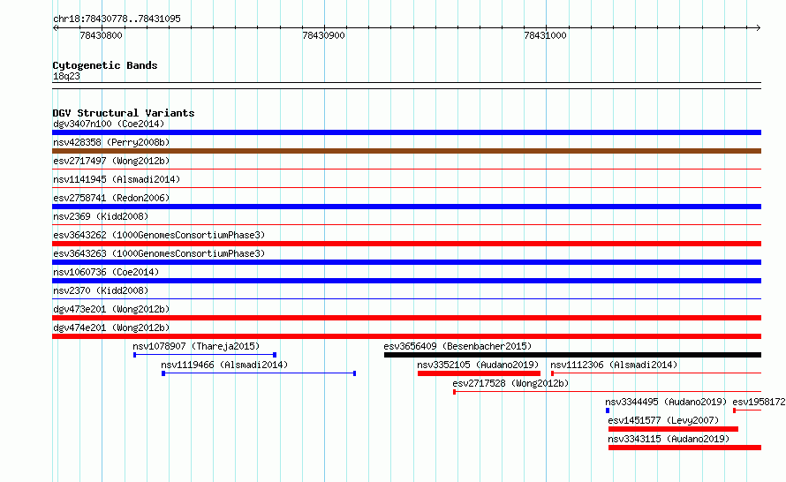Image resolution: width=786 pixels, height=482 pixels.
Task: Click dgv473e201 (Wong2012b) label
Action: [x=111, y=309]
